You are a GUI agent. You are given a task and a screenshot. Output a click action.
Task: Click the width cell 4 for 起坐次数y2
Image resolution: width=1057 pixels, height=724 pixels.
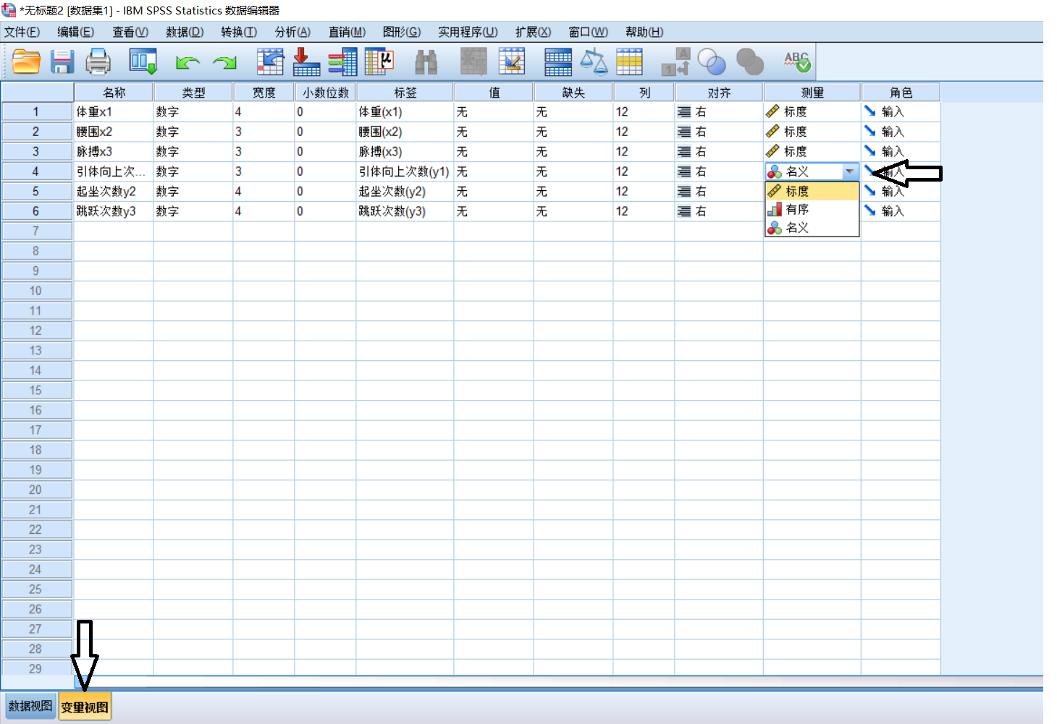(264, 192)
